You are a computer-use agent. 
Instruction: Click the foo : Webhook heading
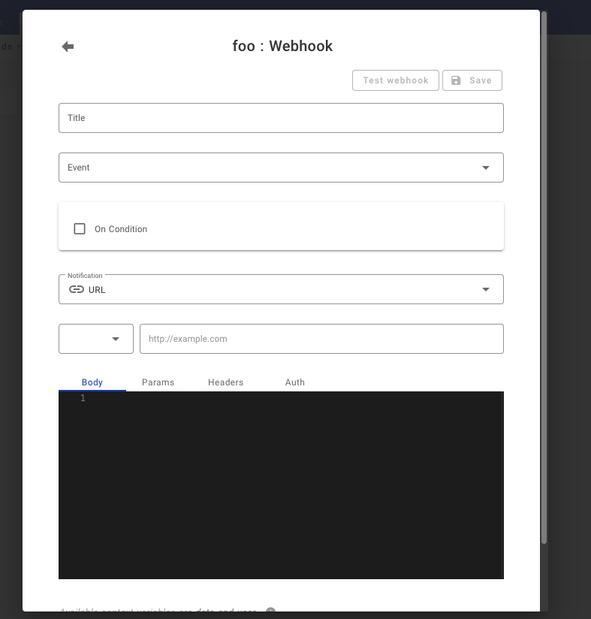[x=282, y=46]
